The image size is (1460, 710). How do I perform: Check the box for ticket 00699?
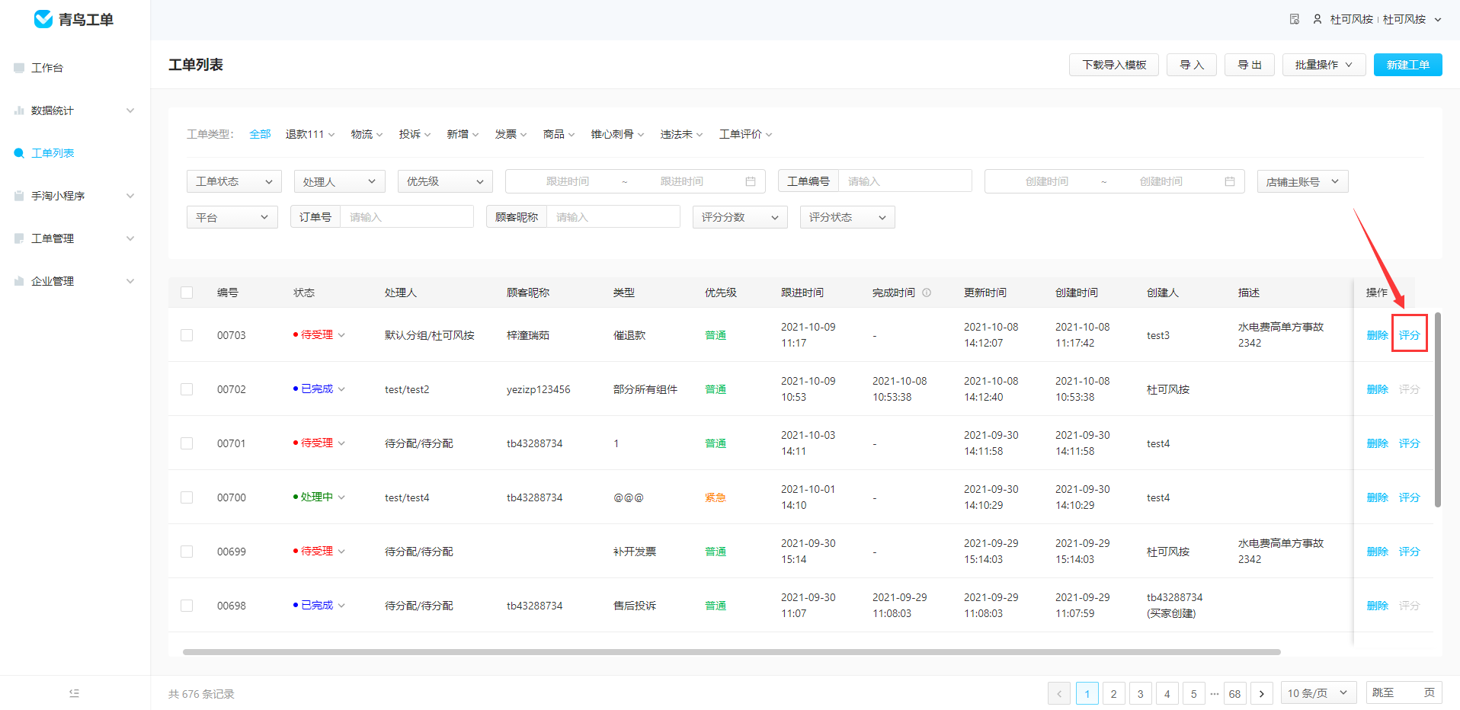(187, 552)
